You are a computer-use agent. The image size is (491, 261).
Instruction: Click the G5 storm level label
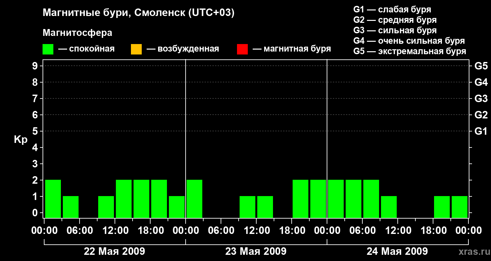[x=481, y=66]
